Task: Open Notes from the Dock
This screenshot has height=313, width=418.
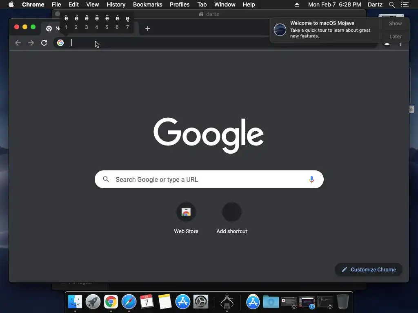Action: (x=165, y=302)
